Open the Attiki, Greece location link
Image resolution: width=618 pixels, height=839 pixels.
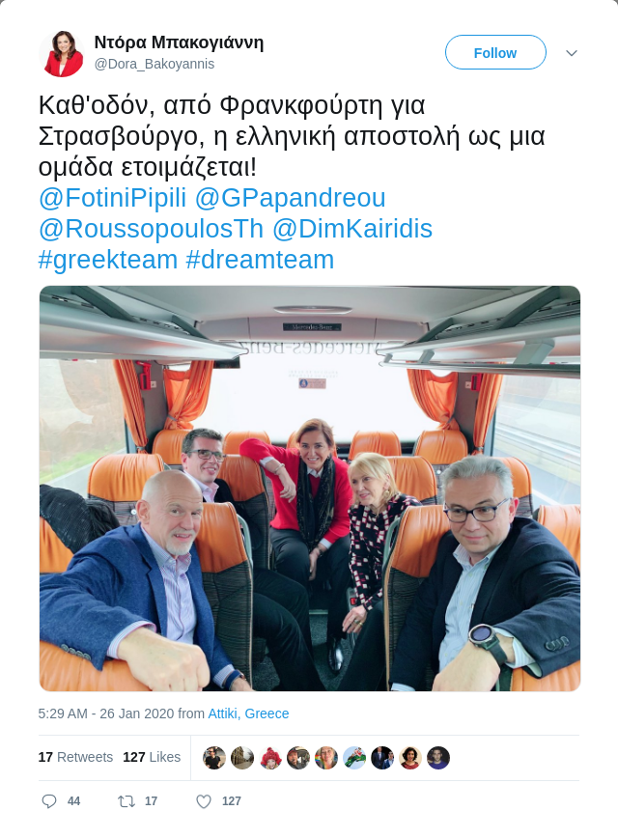pos(248,713)
